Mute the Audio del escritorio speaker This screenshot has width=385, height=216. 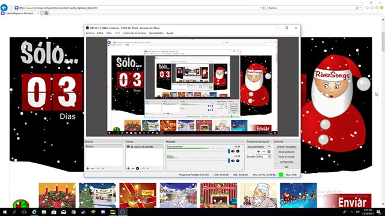point(233,151)
